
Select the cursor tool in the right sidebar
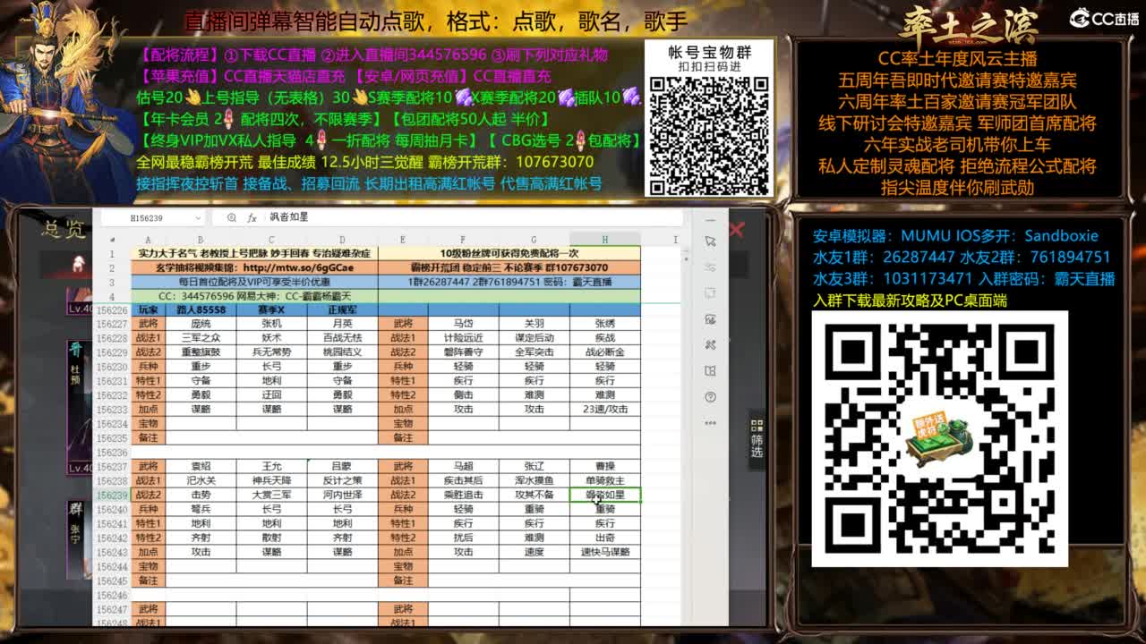tap(709, 240)
